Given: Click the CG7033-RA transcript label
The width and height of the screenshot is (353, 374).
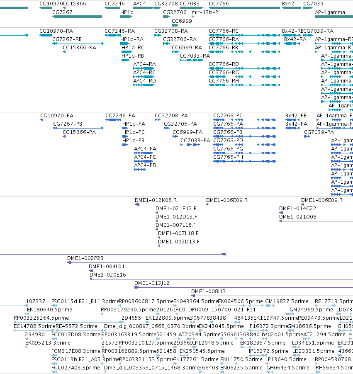Looking at the screenshot, I should point(195,56).
